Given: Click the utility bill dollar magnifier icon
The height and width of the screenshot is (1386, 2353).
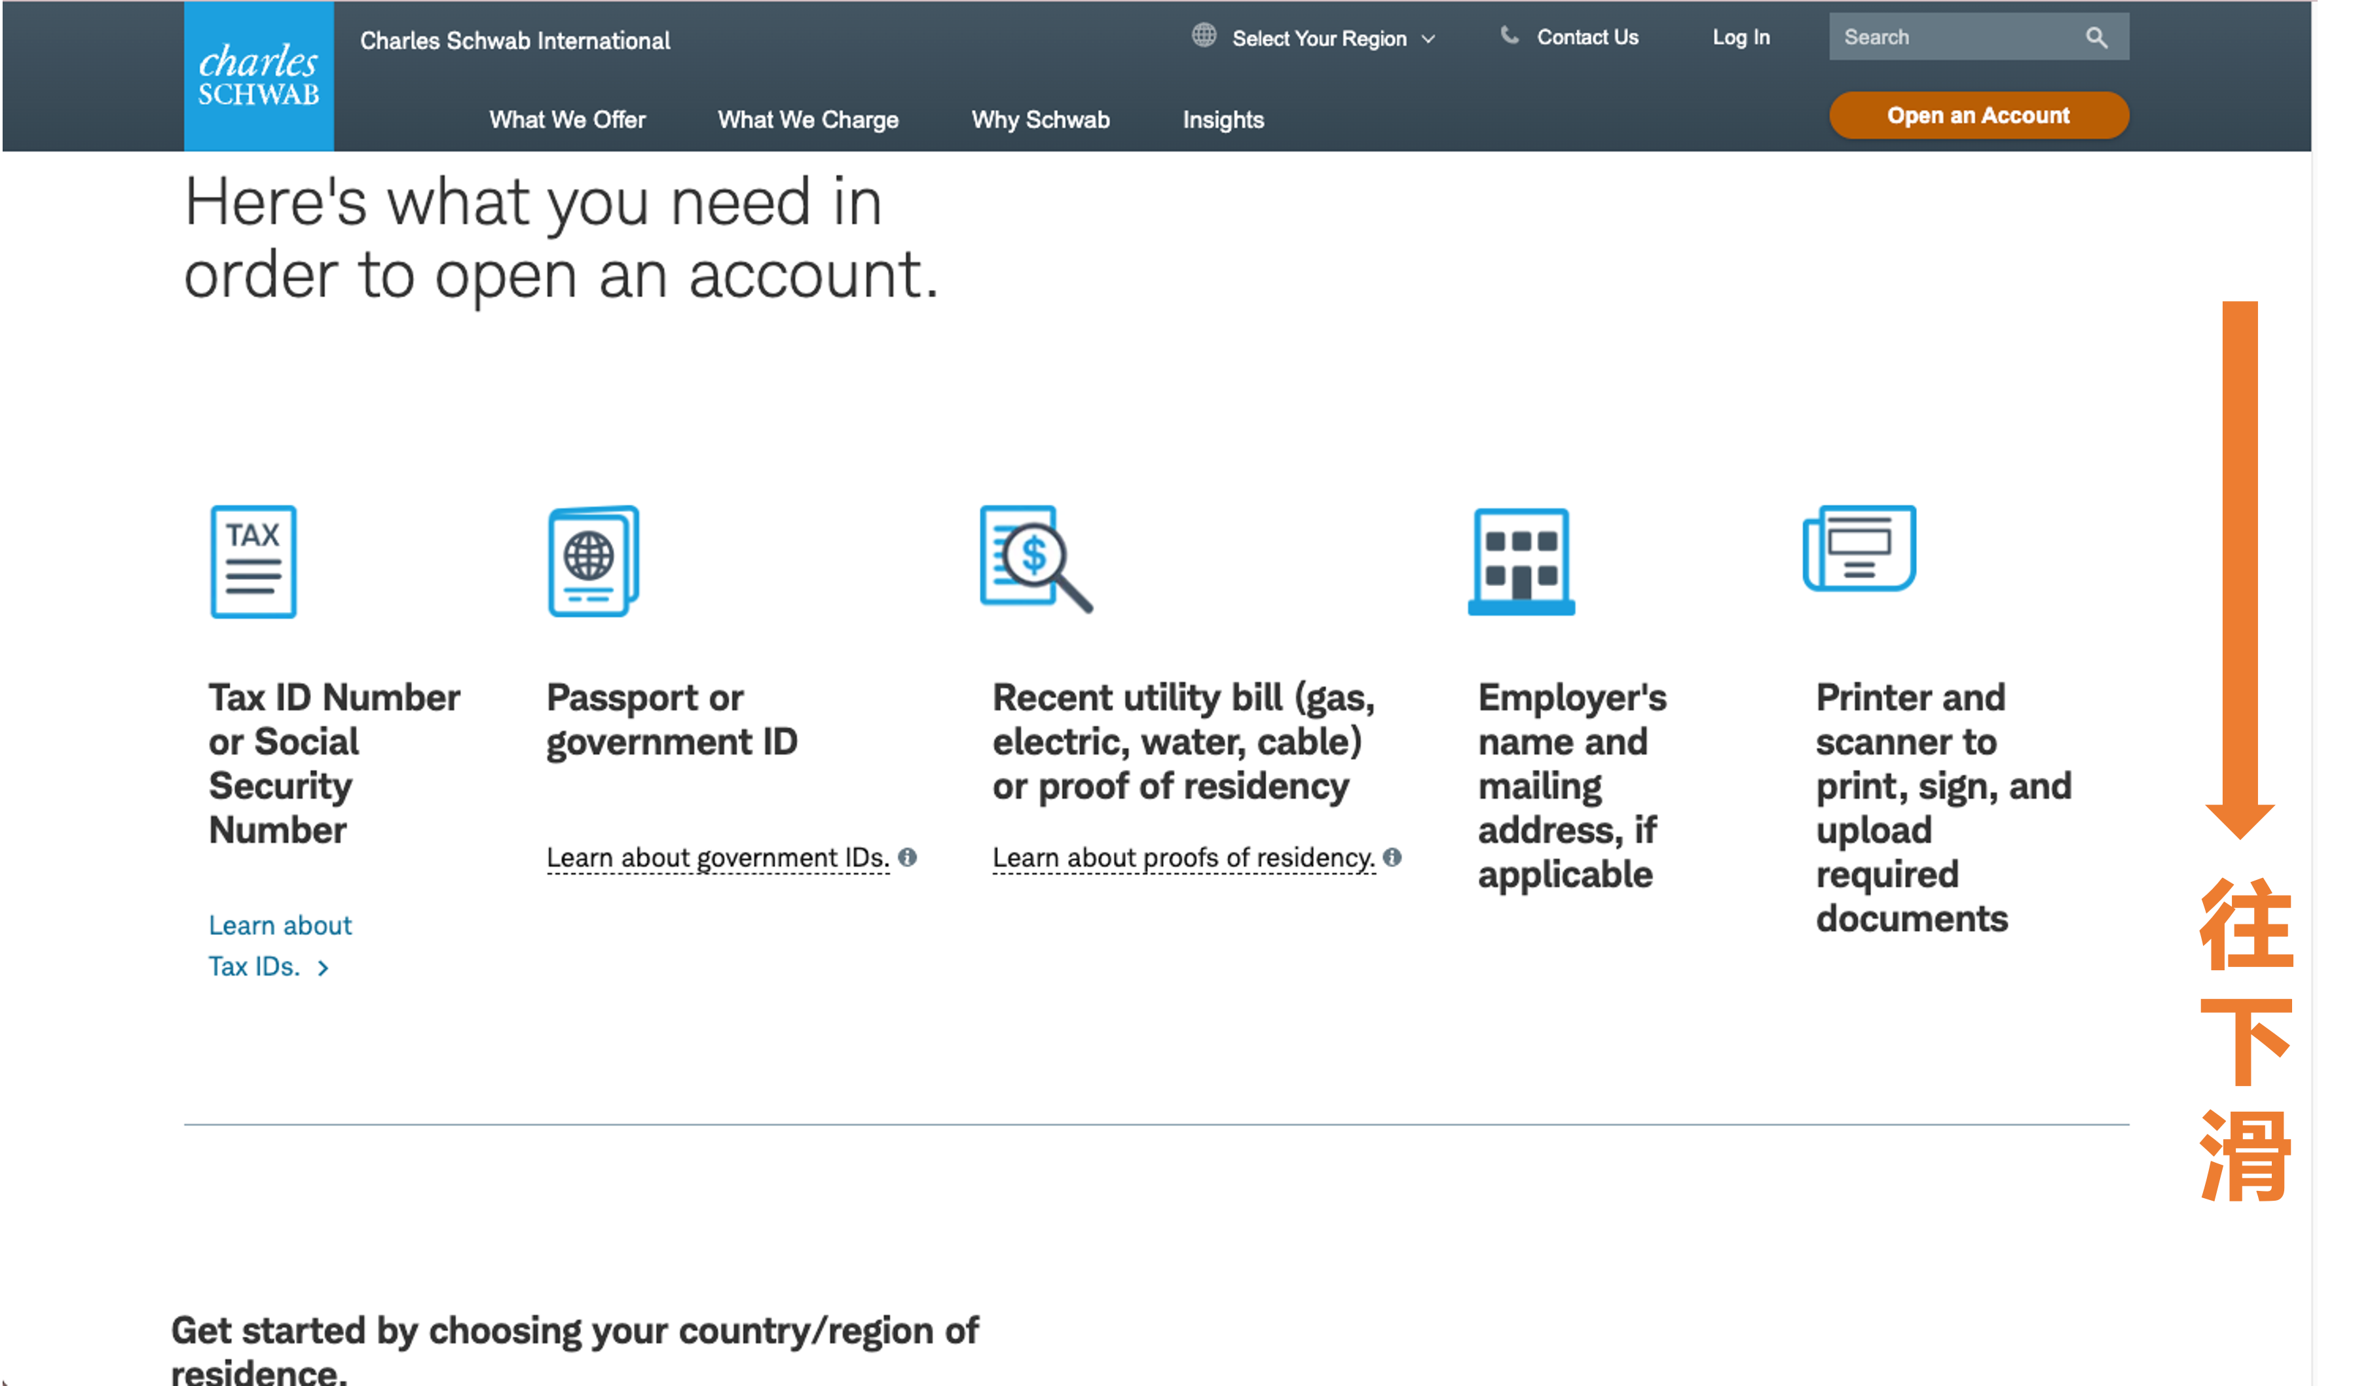Looking at the screenshot, I should [x=1035, y=558].
